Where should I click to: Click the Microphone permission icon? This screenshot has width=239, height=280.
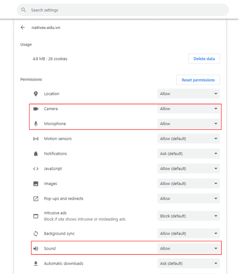[x=36, y=124]
